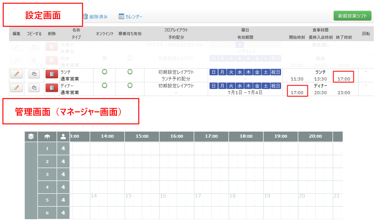
Task: Click the 金 day badge in ランチ row
Action: 257,72
